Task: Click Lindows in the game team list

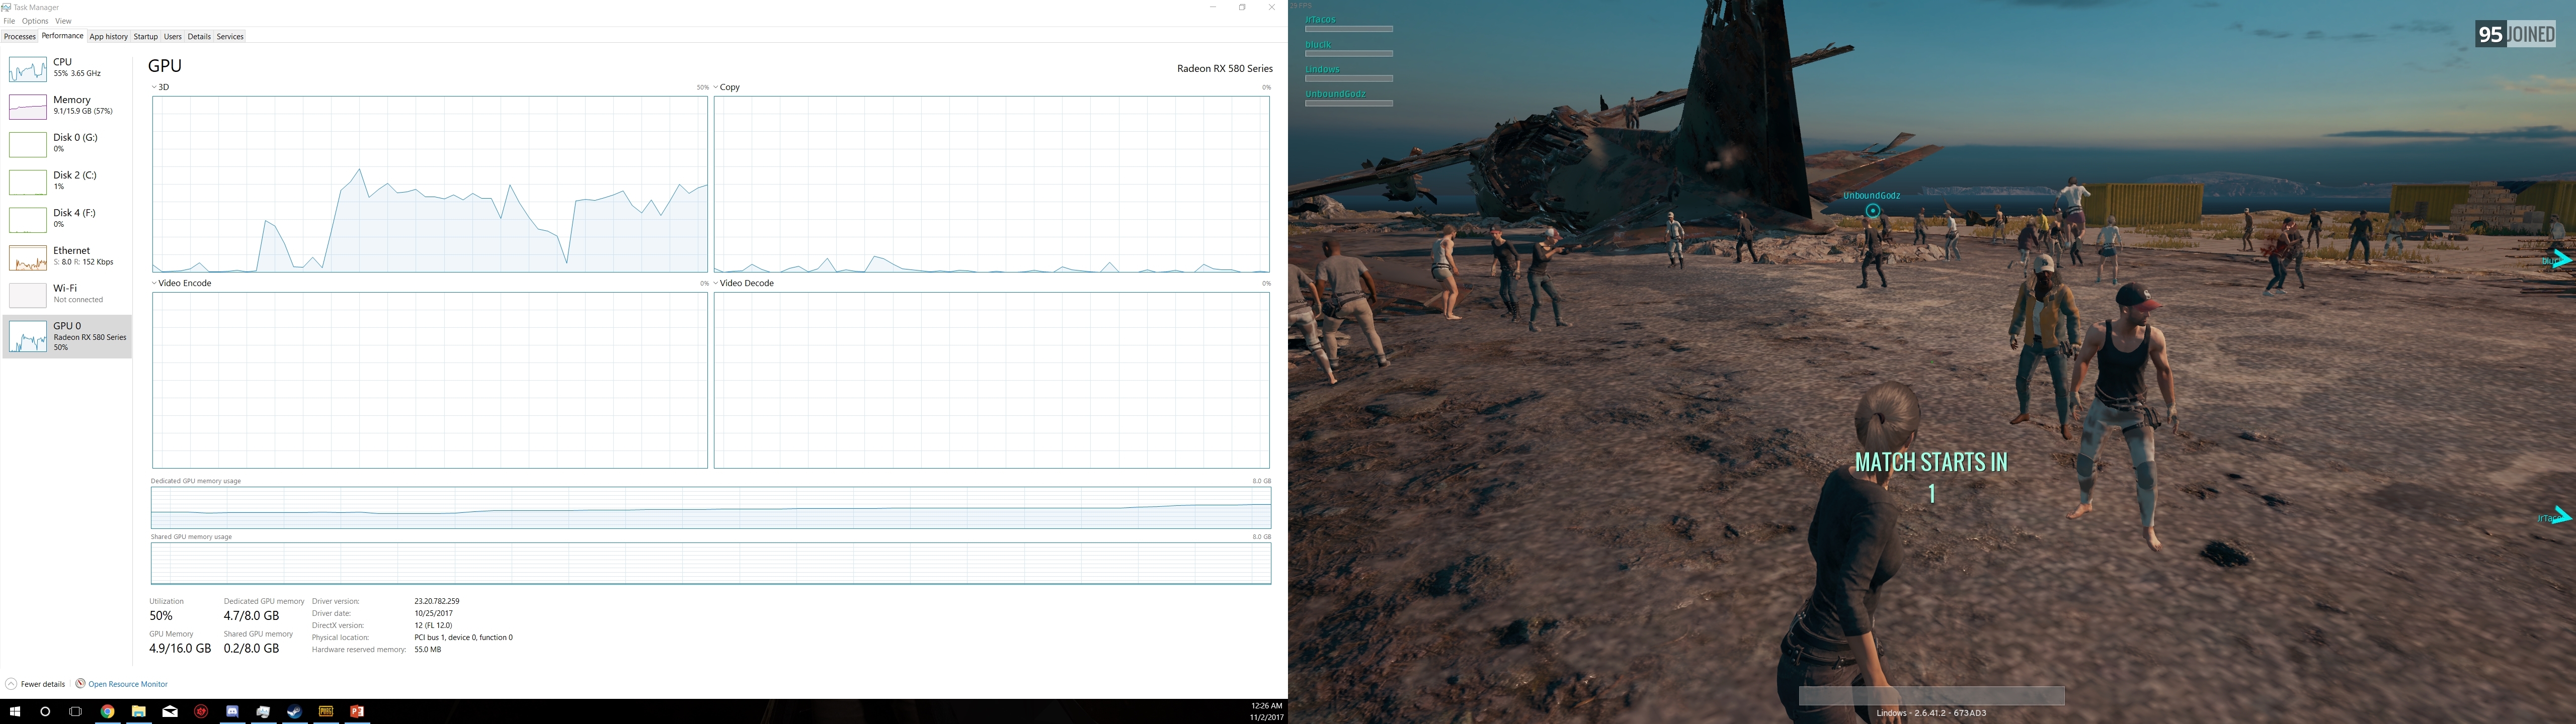Action: click(x=1322, y=70)
